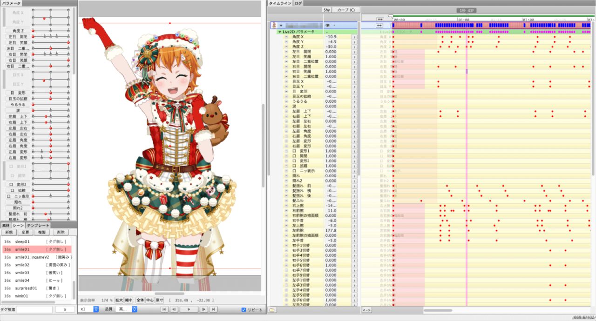This screenshot has width=596, height=321.
Task: Open curve editor icon for 左前腕 row
Action: [354, 231]
